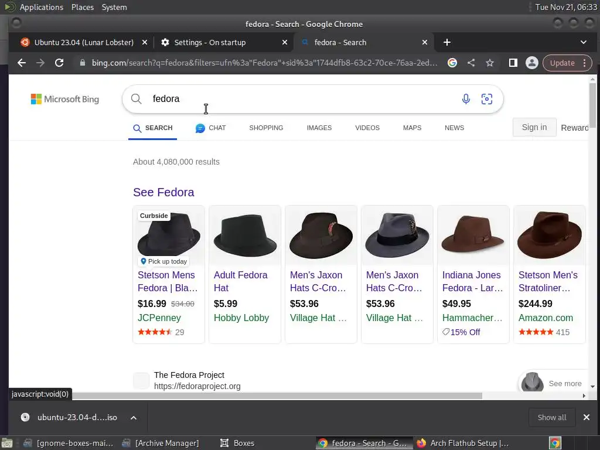
Task: Reload the Bing search page
Action: pos(59,63)
